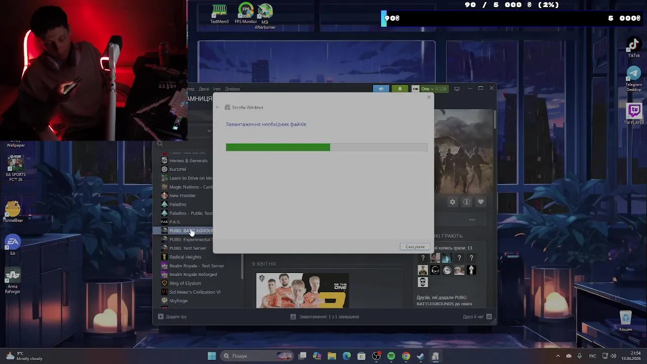Viewport: 647px width, 364px height.
Task: Open Google Chrome from taskbar
Action: pos(406,356)
